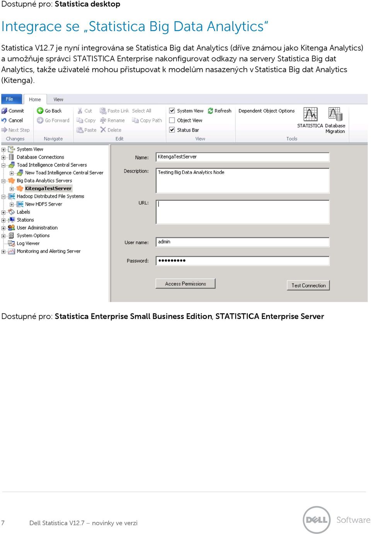Click the Password field
The height and width of the screenshot is (534, 371).
click(x=243, y=261)
